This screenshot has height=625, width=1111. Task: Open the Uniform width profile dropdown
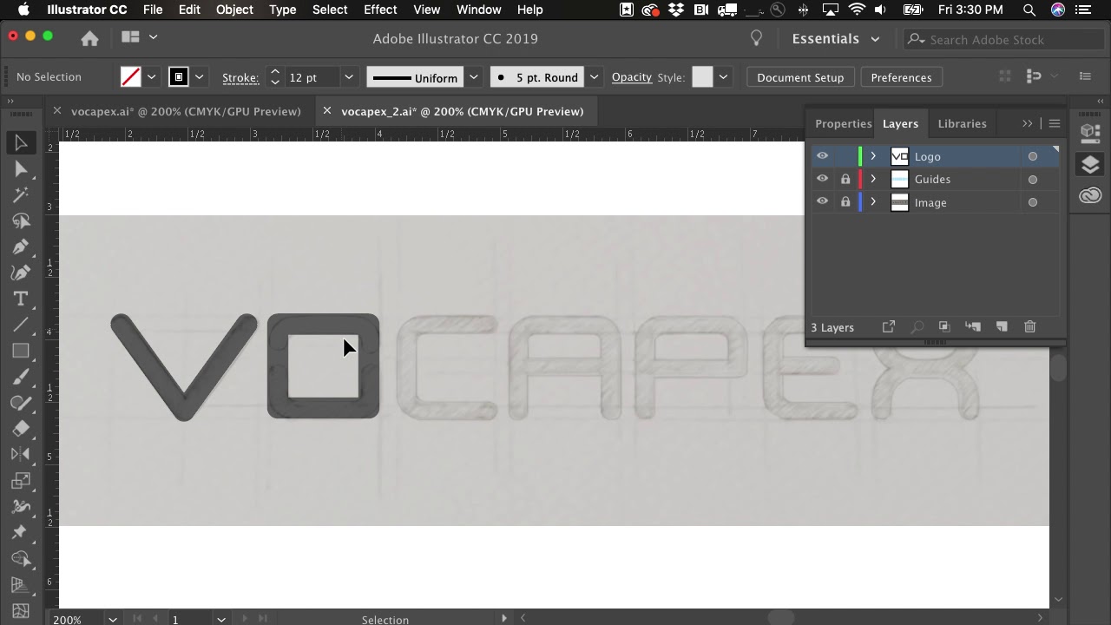coord(474,77)
